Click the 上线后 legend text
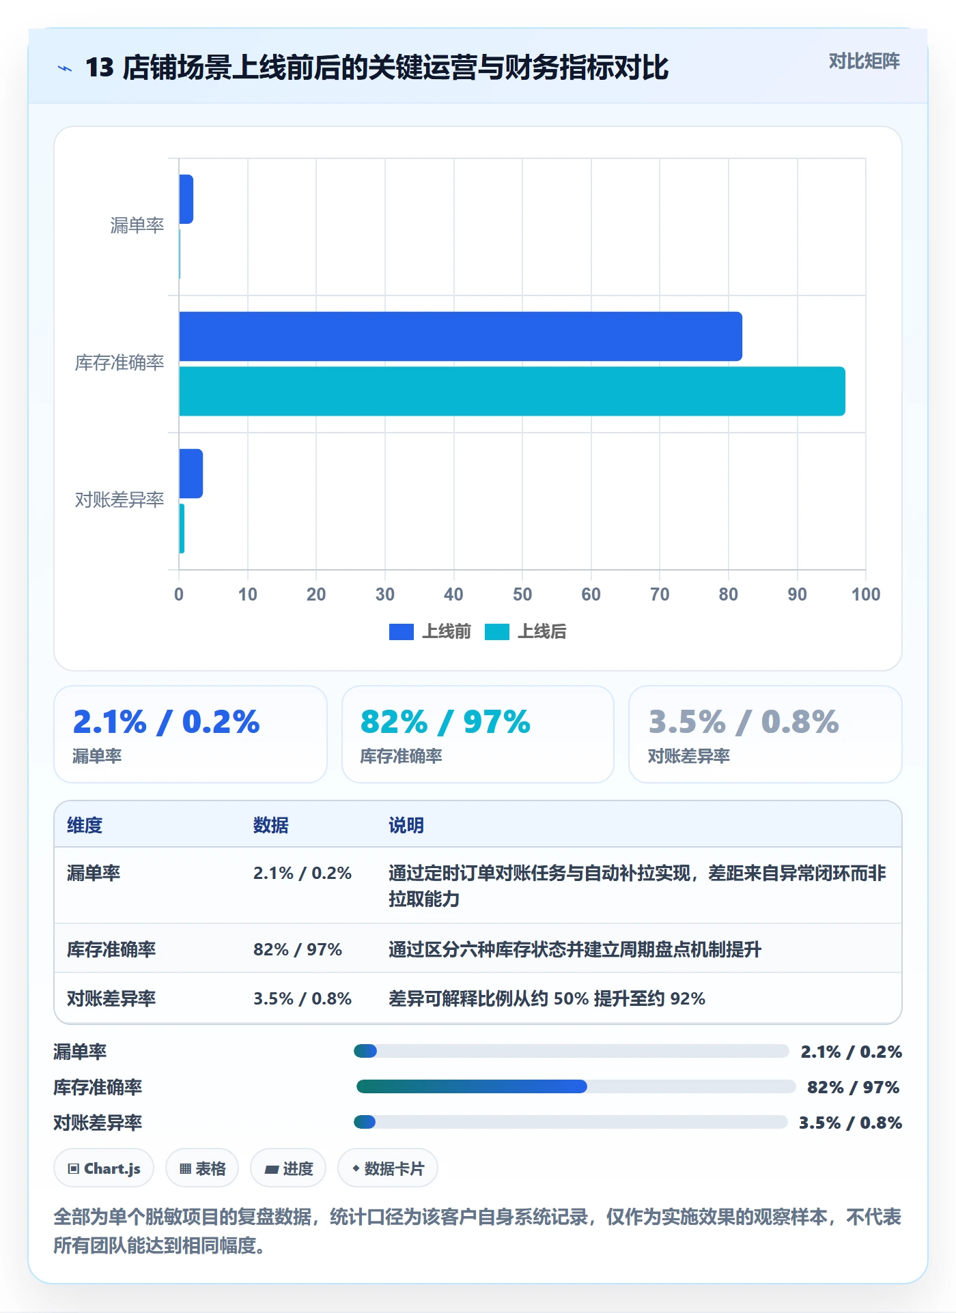 pyautogui.click(x=542, y=632)
